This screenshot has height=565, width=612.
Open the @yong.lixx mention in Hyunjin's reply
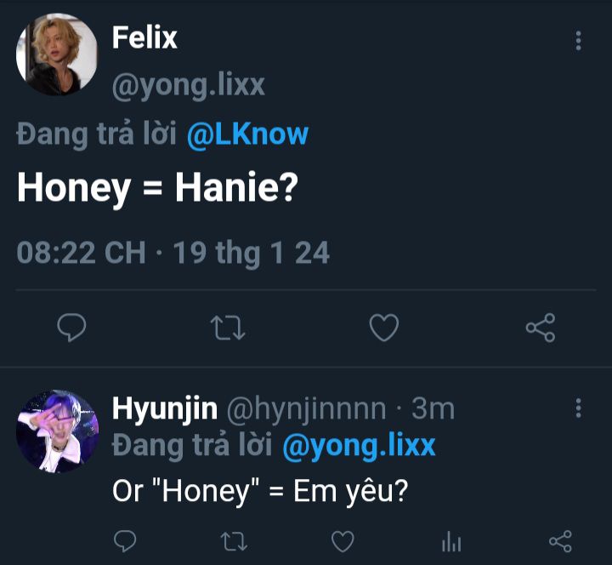(x=358, y=446)
